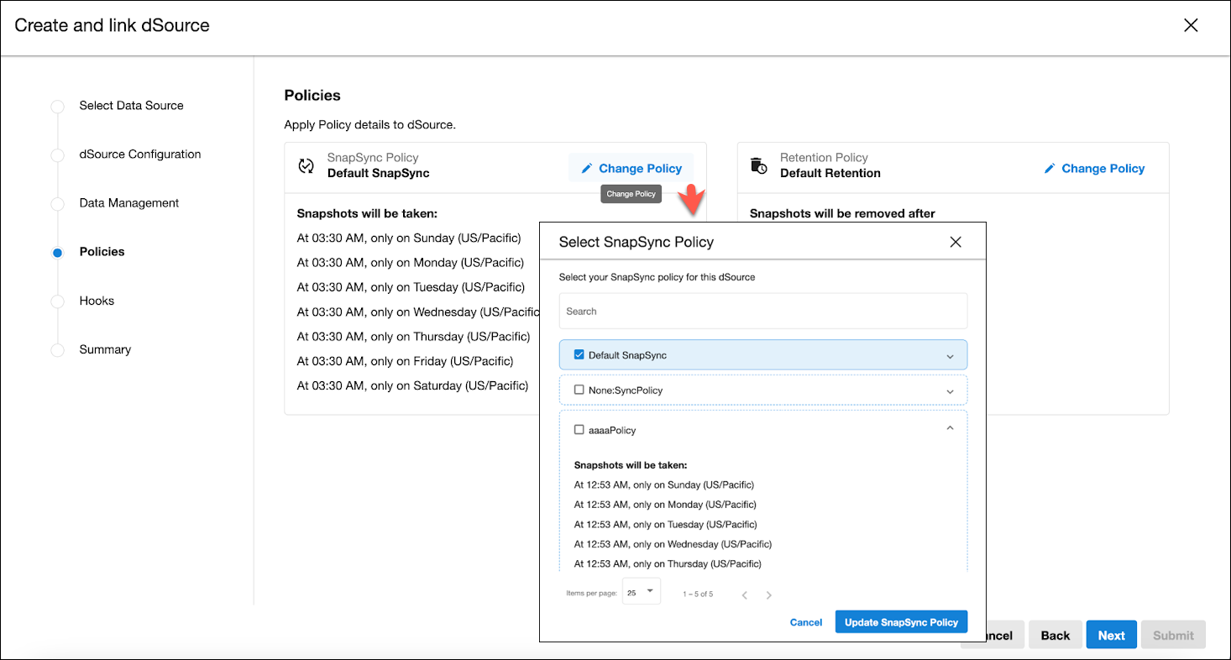Click the SnapSync Policy sync icon
Image resolution: width=1231 pixels, height=660 pixels.
[x=306, y=165]
